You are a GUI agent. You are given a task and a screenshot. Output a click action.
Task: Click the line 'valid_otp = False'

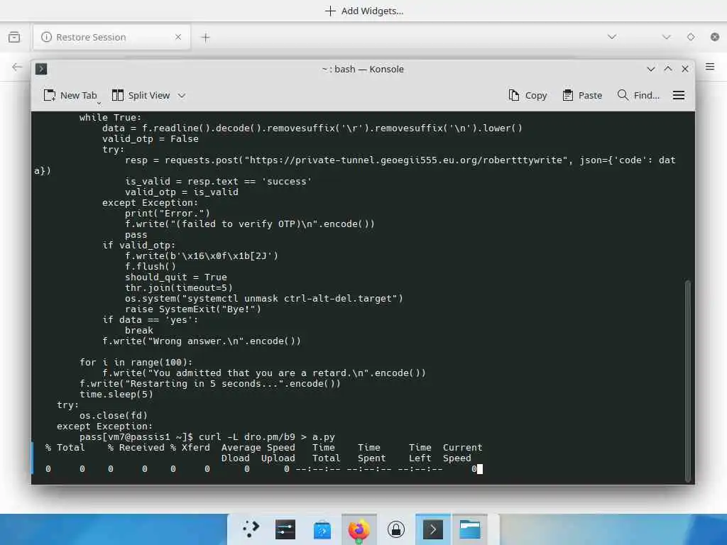point(151,139)
